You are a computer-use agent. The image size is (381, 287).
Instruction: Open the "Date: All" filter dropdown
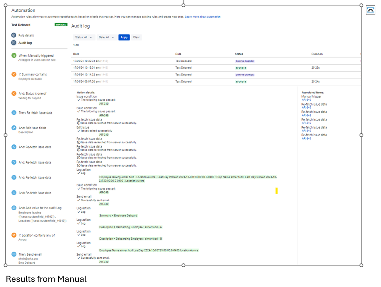(106, 37)
